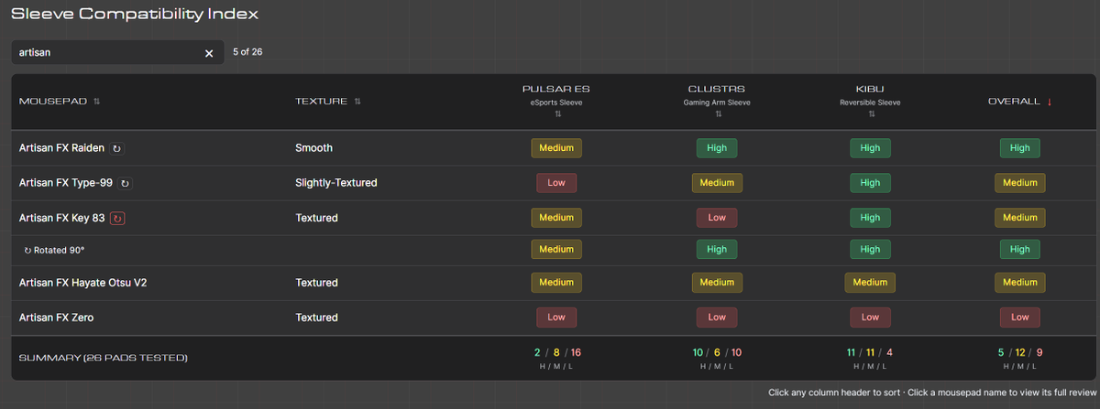Click Raiden's Overall High badge
This screenshot has height=409, width=1100.
[x=1019, y=147]
